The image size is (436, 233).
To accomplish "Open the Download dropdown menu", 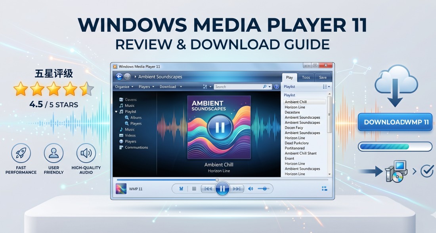I will (x=171, y=87).
